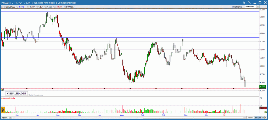The image size is (268, 120).
Task: Click the V:6'890'807 volume value
Action: pyautogui.click(x=69, y=7)
